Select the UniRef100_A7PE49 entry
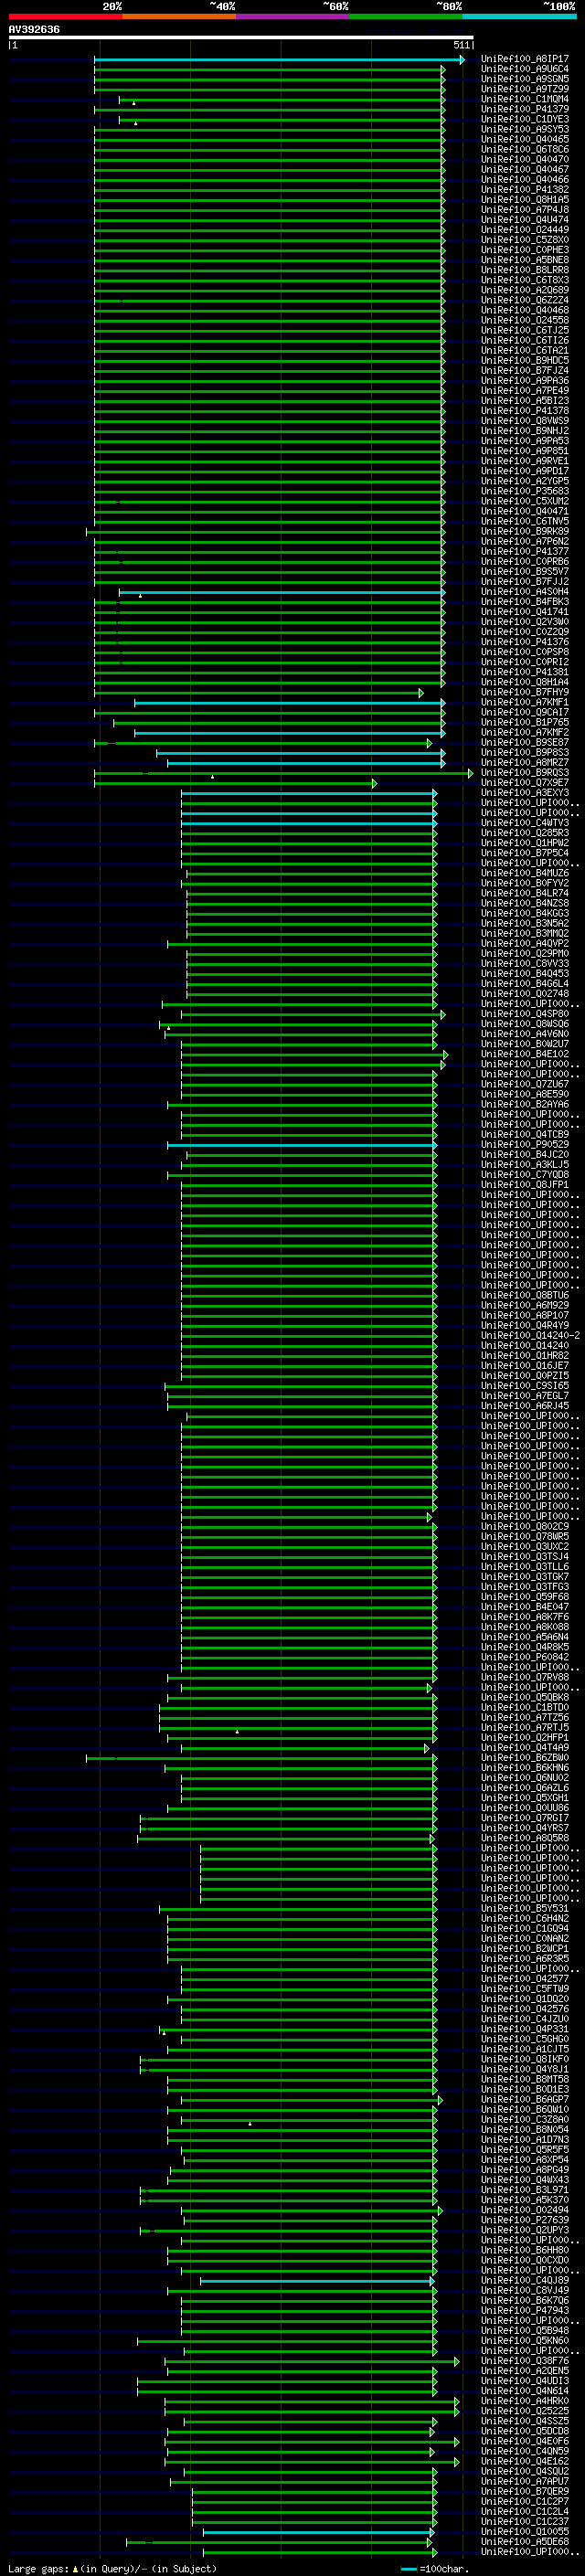This screenshot has height=2576, width=585. pos(524,390)
